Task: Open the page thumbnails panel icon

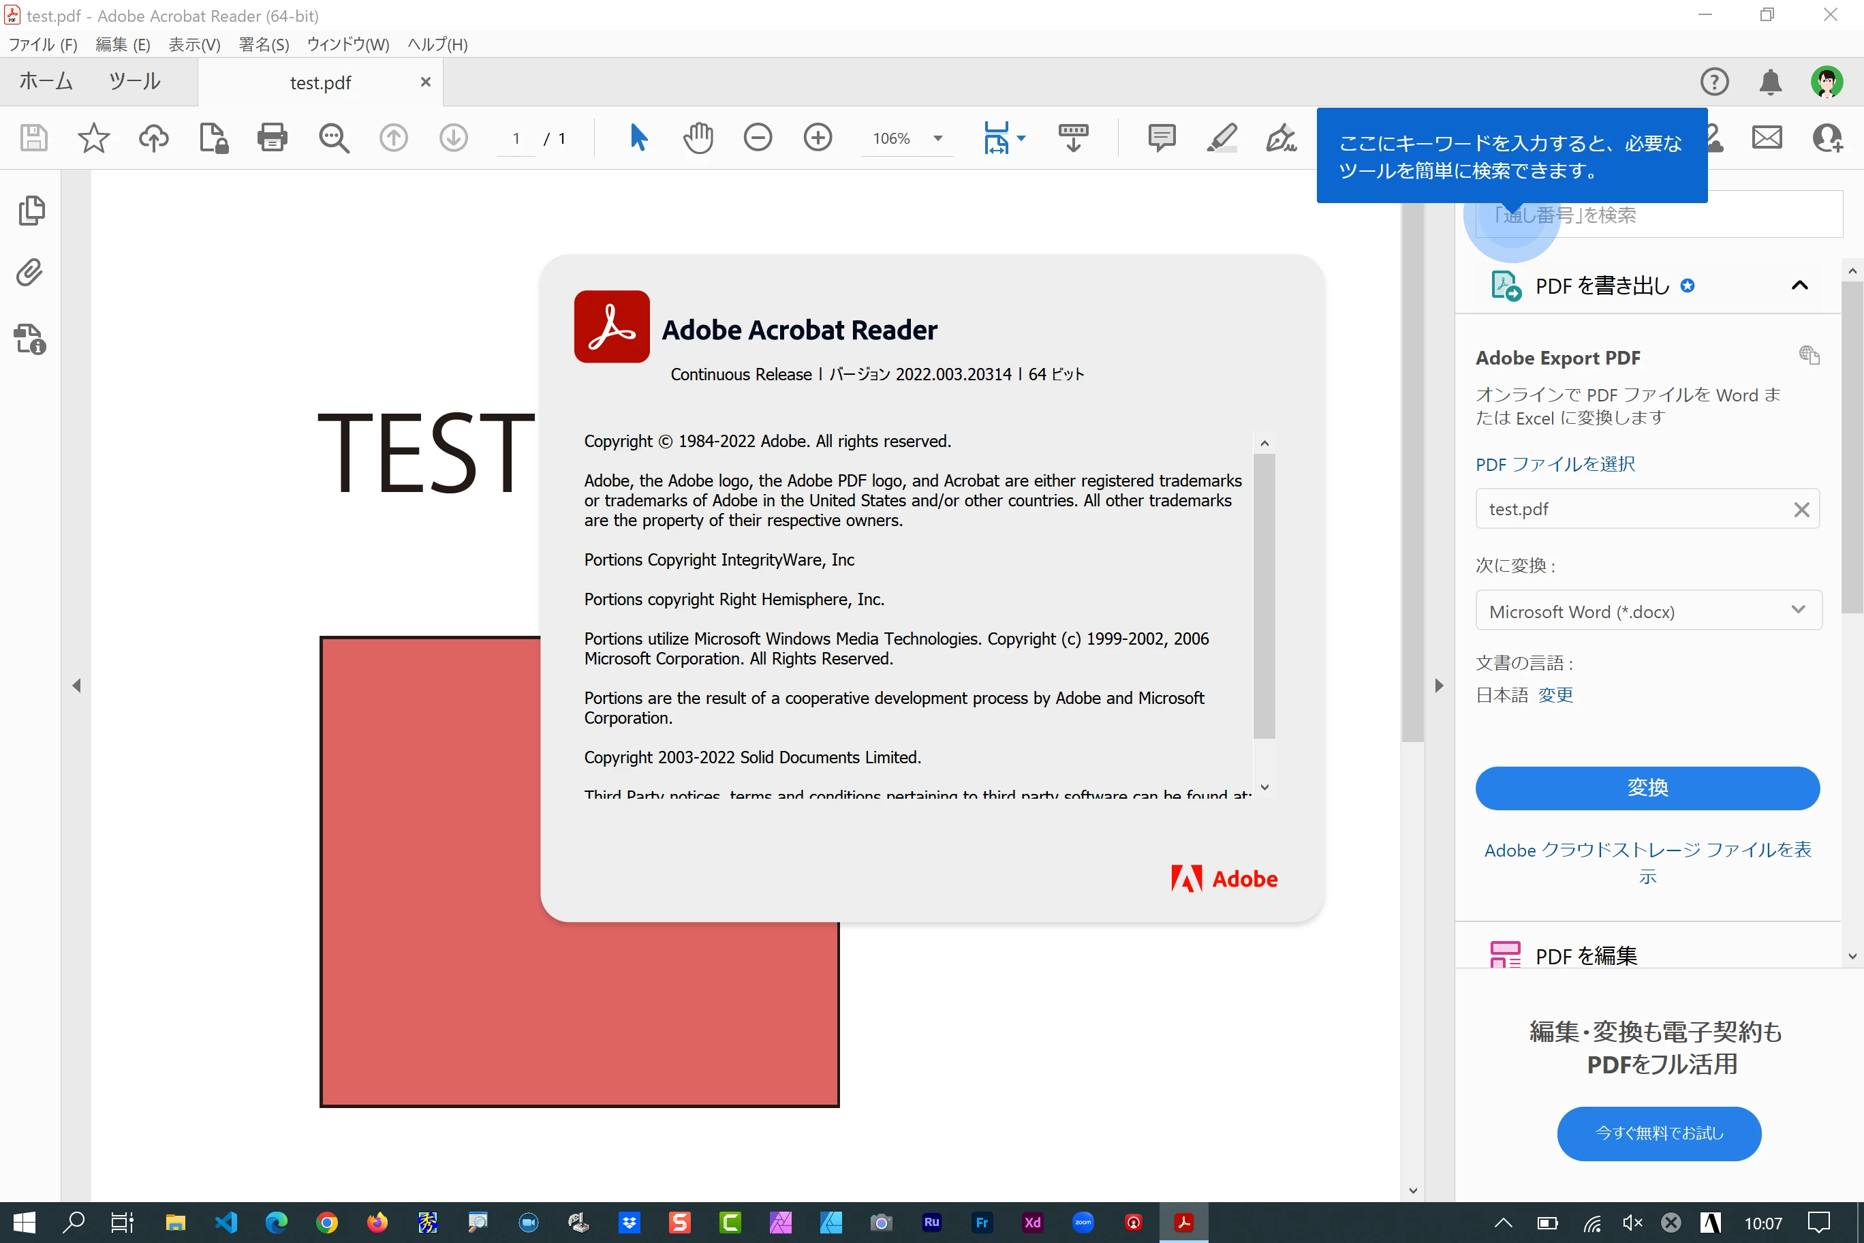Action: click(x=31, y=211)
